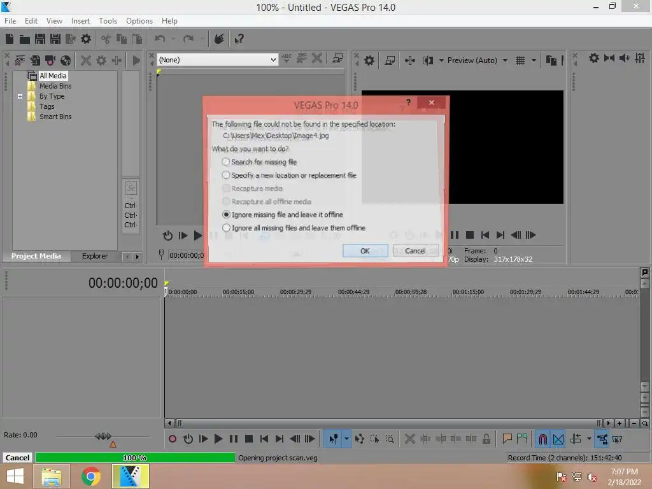Switch to the Explorer tab
652x489 pixels.
point(95,256)
